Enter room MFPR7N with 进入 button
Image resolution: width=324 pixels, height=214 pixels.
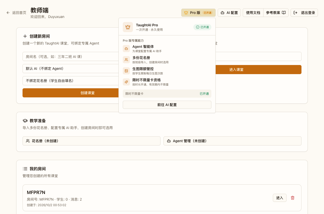[x=280, y=198]
